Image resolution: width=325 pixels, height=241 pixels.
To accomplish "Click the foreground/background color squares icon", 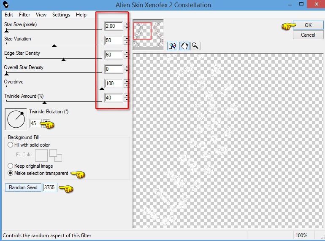I will [56, 155].
